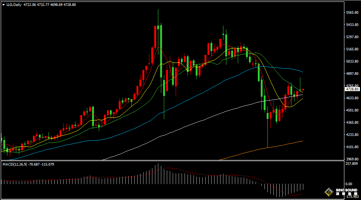This screenshot has height=200, width=361.
Task: Select the LLG,Daily chart title text
Action: tap(14, 5)
